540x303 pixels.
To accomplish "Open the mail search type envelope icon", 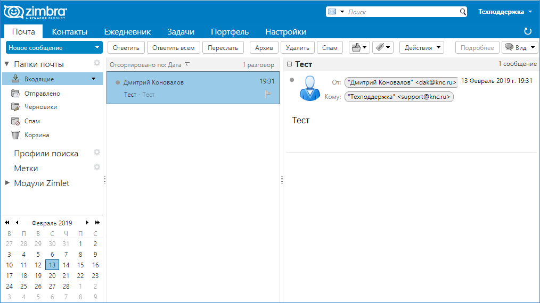I will pos(332,12).
